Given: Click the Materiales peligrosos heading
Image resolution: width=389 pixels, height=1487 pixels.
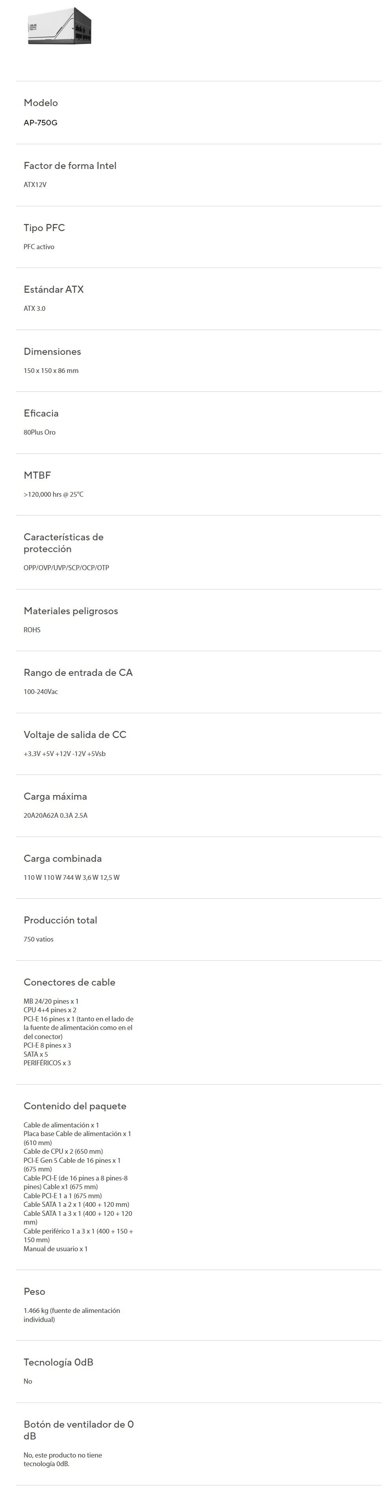Looking at the screenshot, I should (70, 611).
